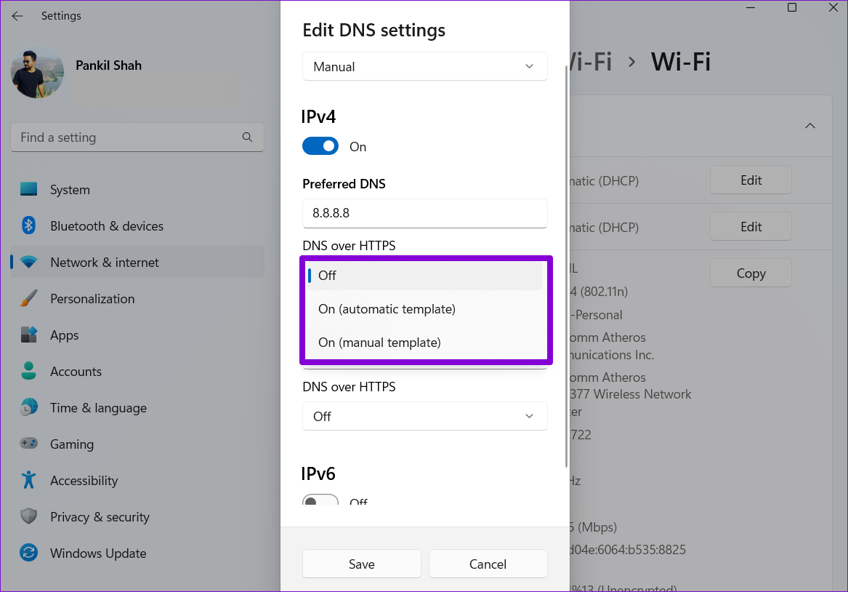Image resolution: width=848 pixels, height=592 pixels.
Task: Turn off the IPv4 toggle
Action: (320, 146)
